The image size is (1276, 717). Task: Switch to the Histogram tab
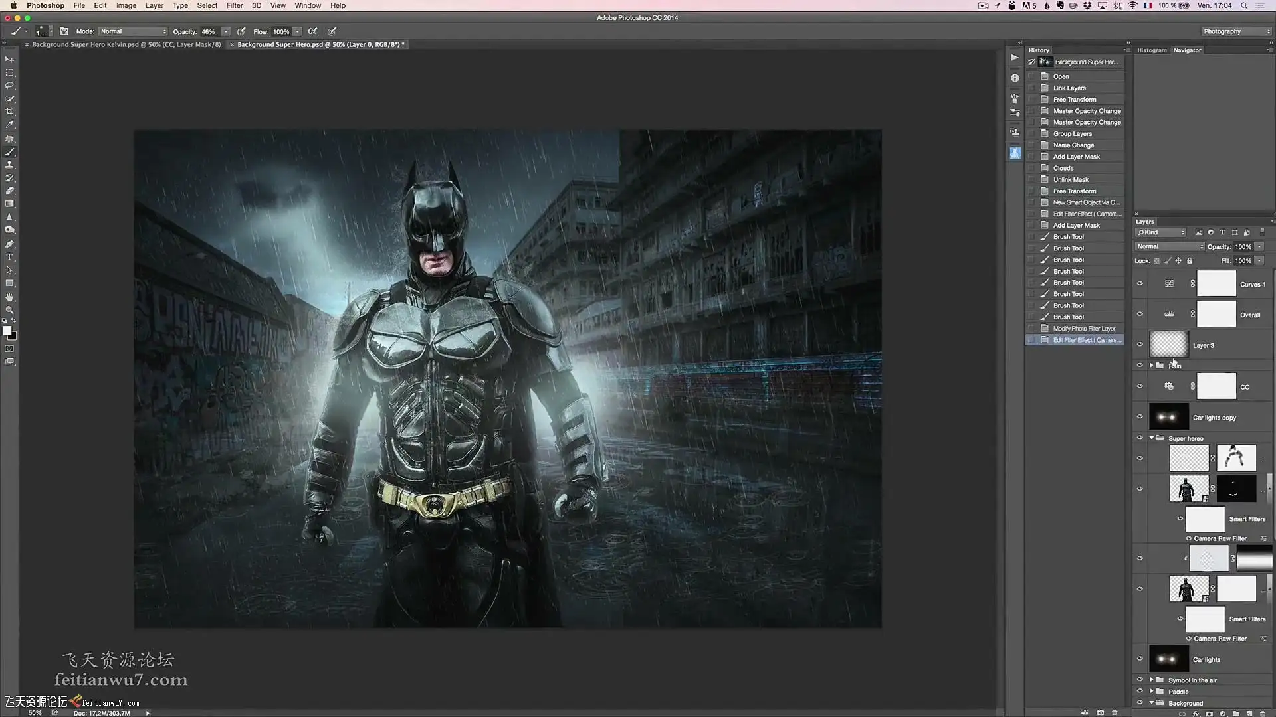click(x=1151, y=50)
